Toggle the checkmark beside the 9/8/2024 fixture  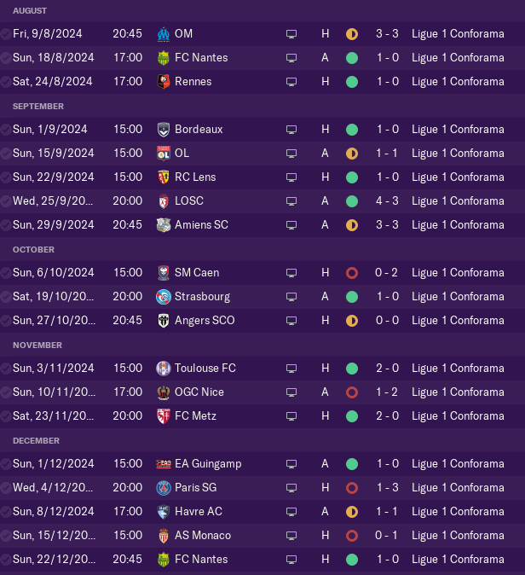(x=5, y=34)
